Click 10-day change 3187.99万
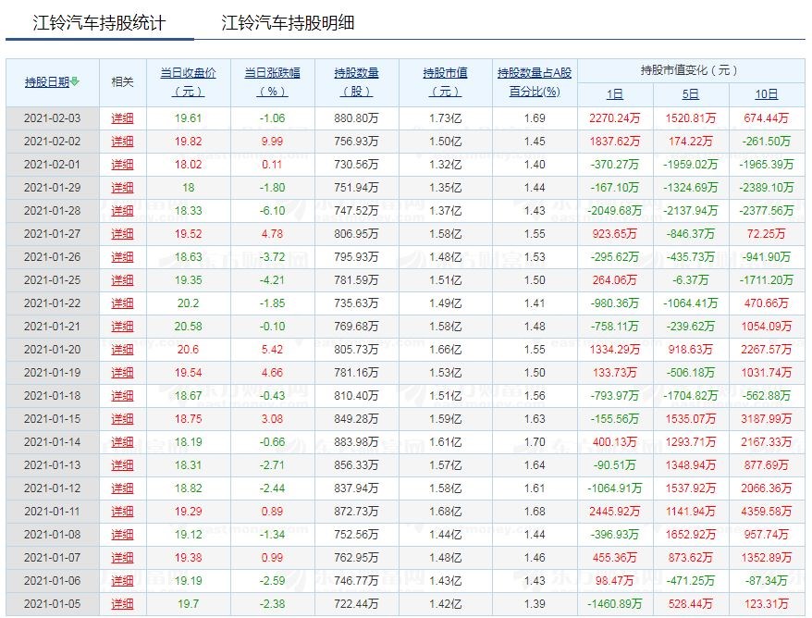Screen dimensions: 812x618 click(x=767, y=418)
